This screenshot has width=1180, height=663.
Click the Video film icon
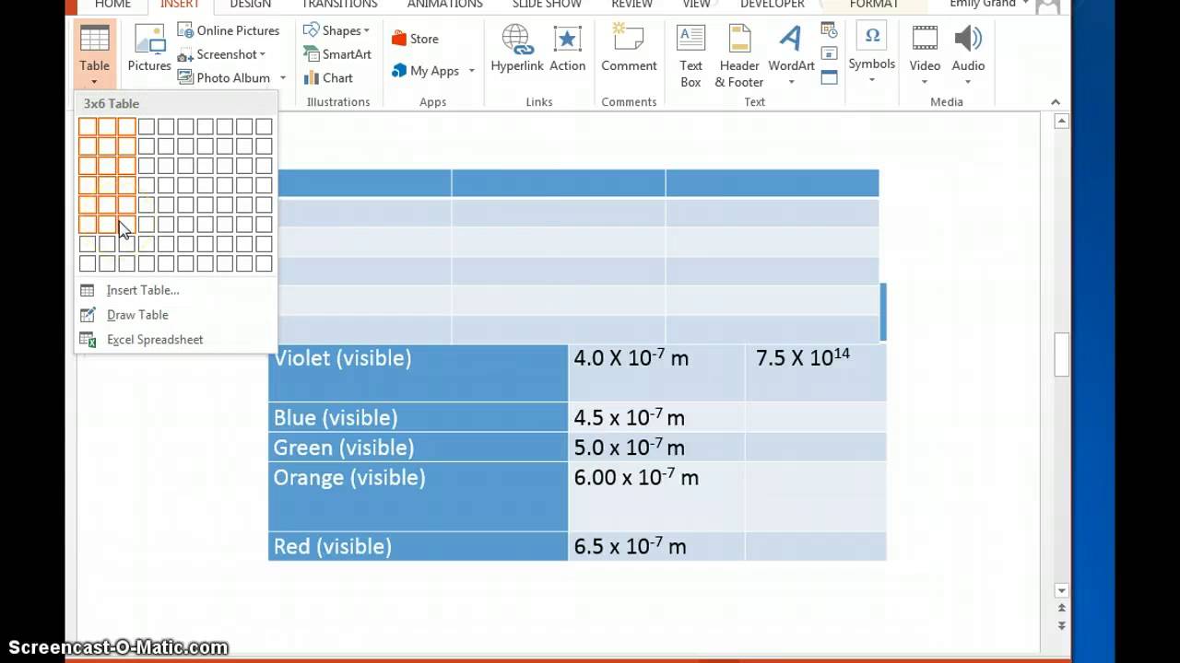click(926, 39)
